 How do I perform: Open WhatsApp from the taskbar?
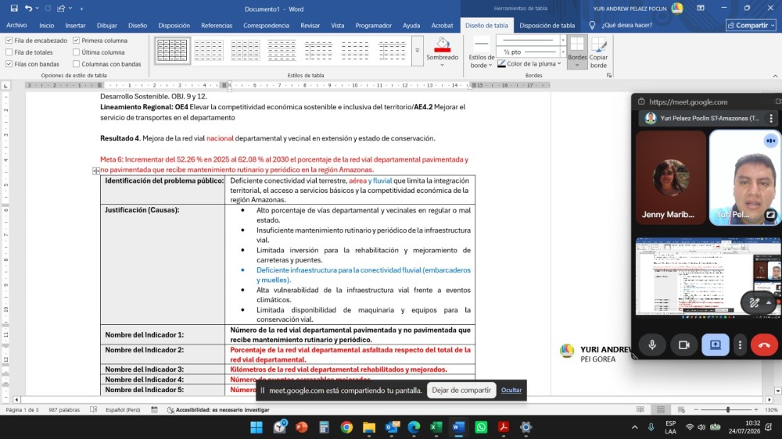[481, 427]
